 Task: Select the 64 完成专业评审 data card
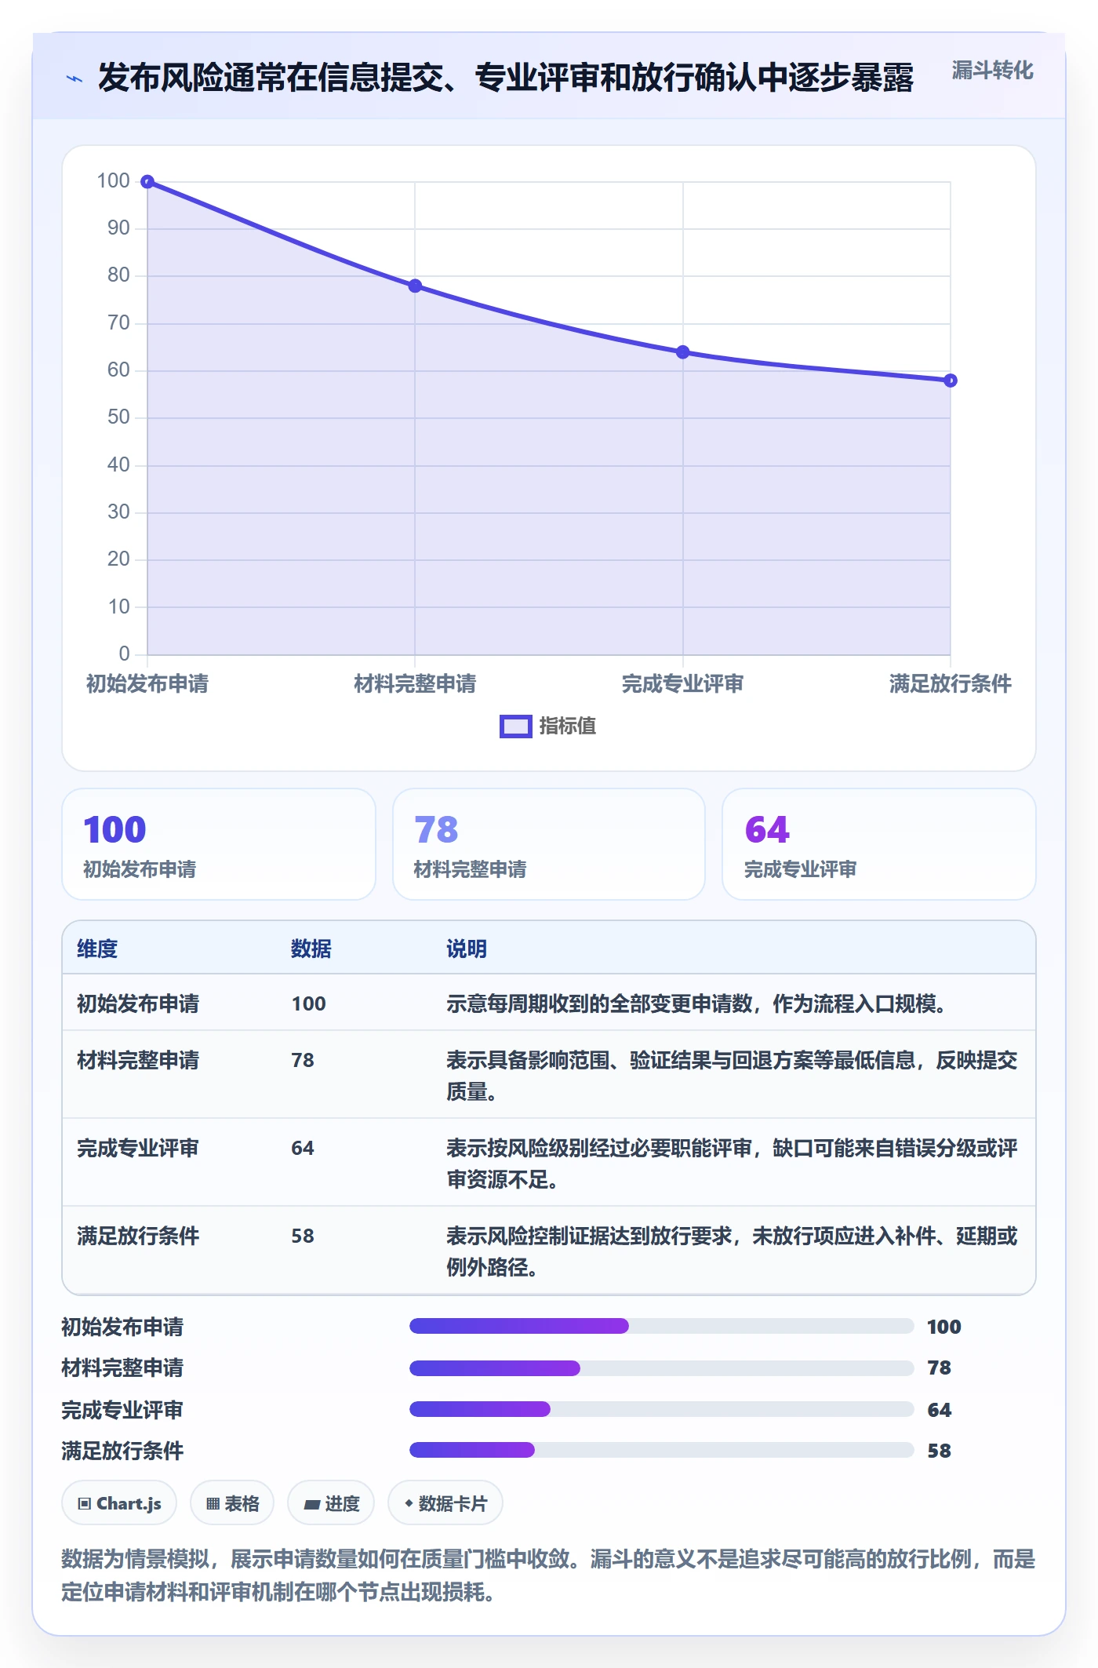[879, 844]
